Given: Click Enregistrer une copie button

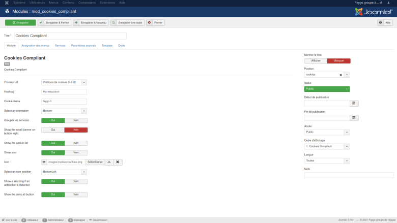Looking at the screenshot, I should click(127, 23).
